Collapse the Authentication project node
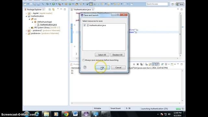The height and width of the screenshot is (117, 208). (x=26, y=16)
